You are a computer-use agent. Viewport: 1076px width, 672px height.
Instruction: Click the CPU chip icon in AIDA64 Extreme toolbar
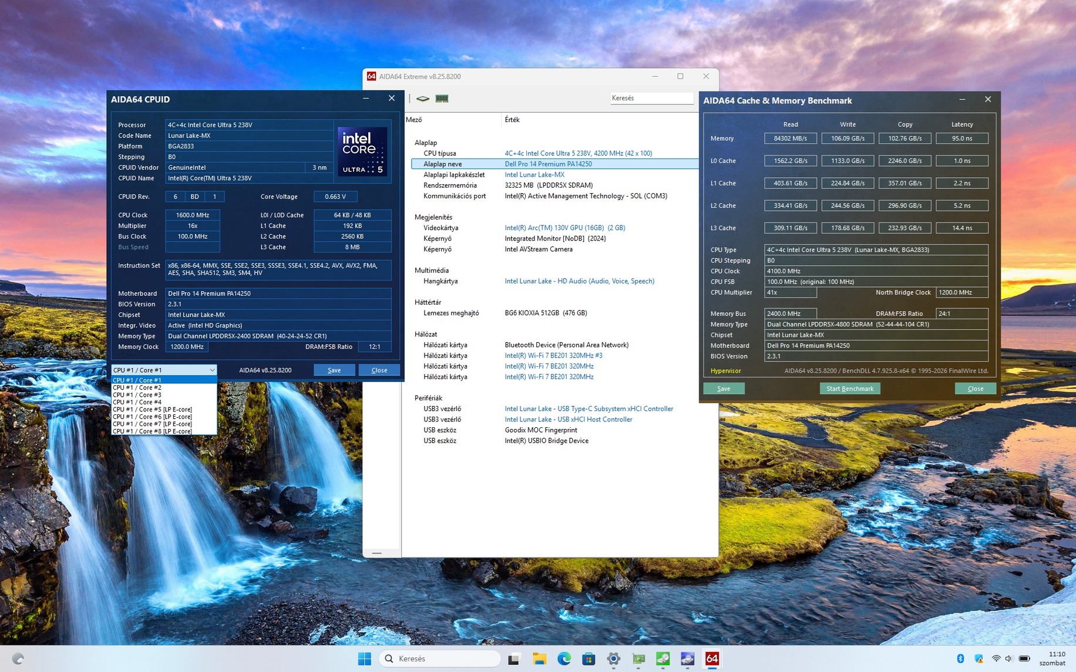(x=423, y=99)
